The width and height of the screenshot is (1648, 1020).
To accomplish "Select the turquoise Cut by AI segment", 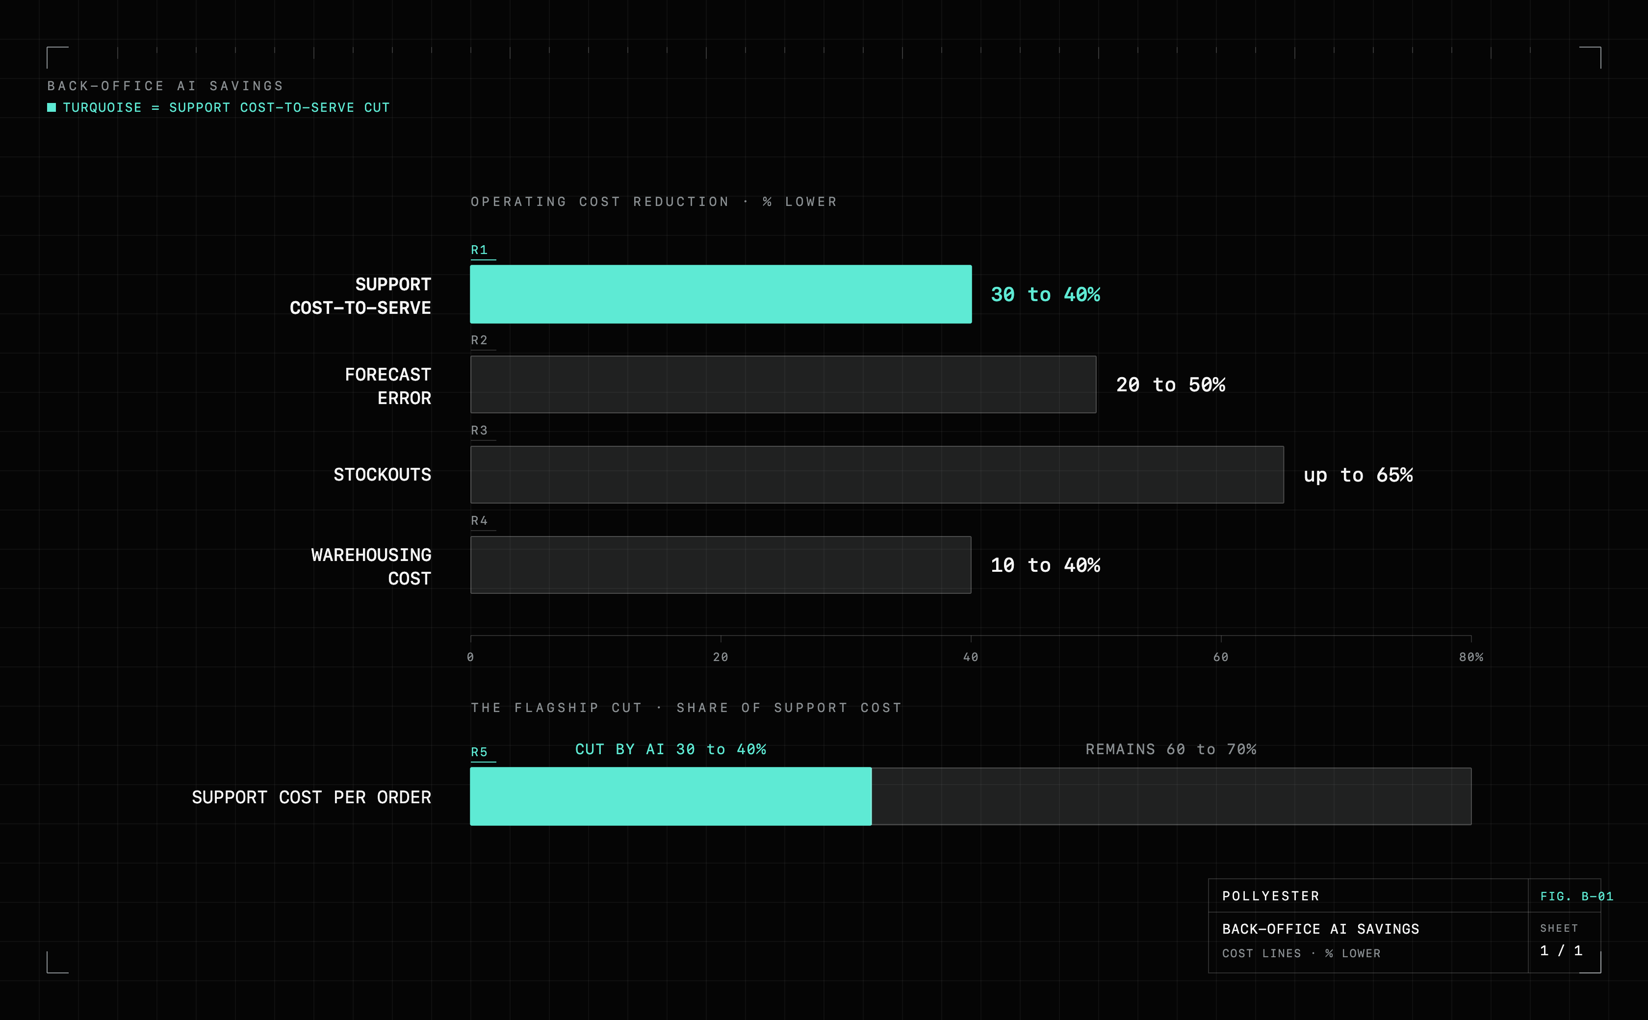I will click(670, 796).
